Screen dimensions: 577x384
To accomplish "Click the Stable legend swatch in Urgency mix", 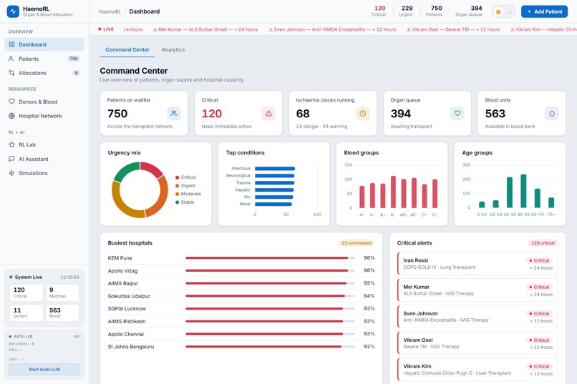I will 177,202.
